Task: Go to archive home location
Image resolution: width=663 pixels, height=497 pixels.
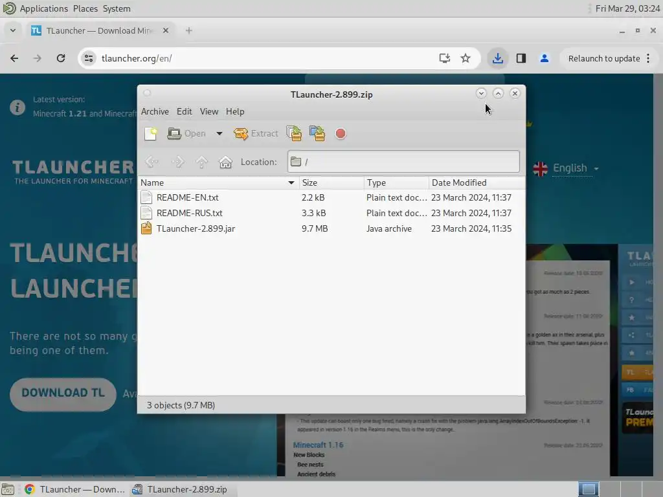Action: [225, 162]
